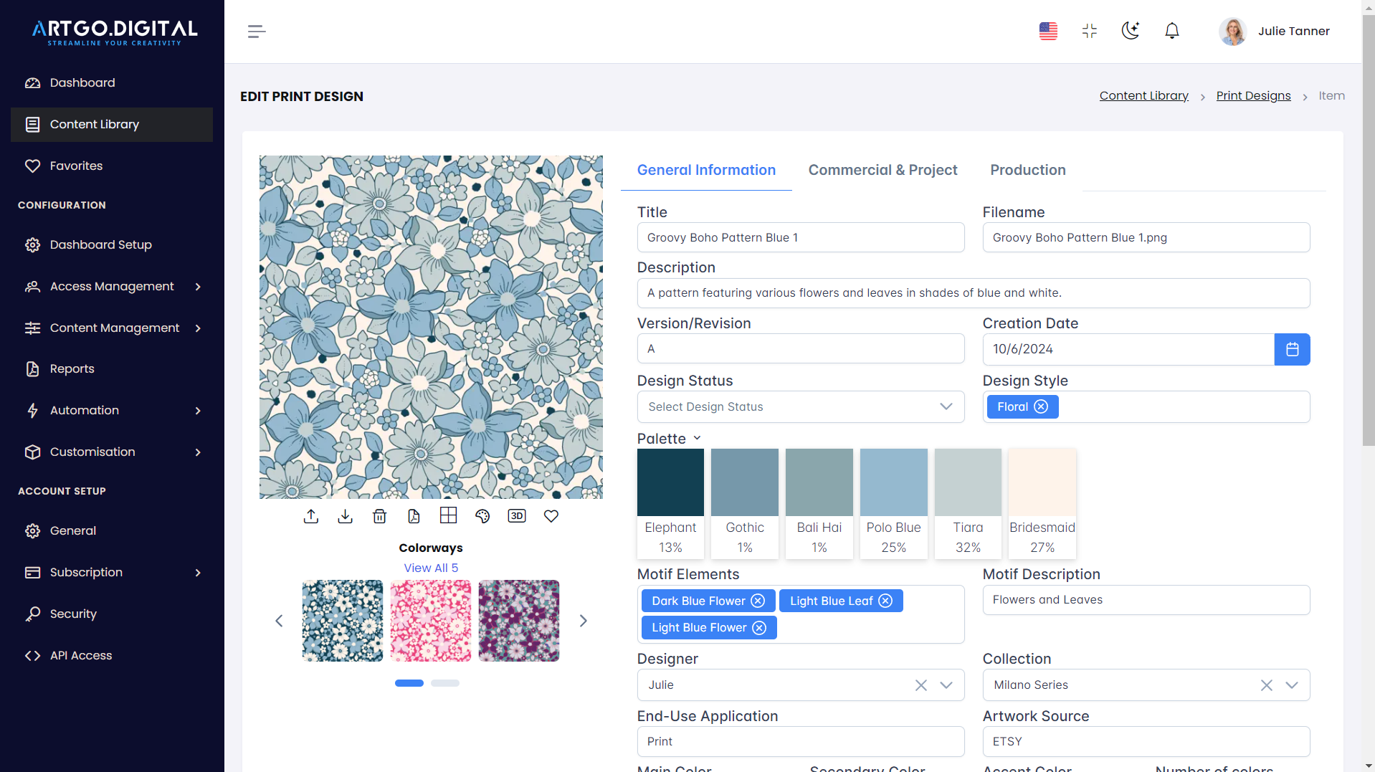Viewport: 1375px width, 772px height.
Task: Open the color palette tool icon
Action: click(482, 515)
